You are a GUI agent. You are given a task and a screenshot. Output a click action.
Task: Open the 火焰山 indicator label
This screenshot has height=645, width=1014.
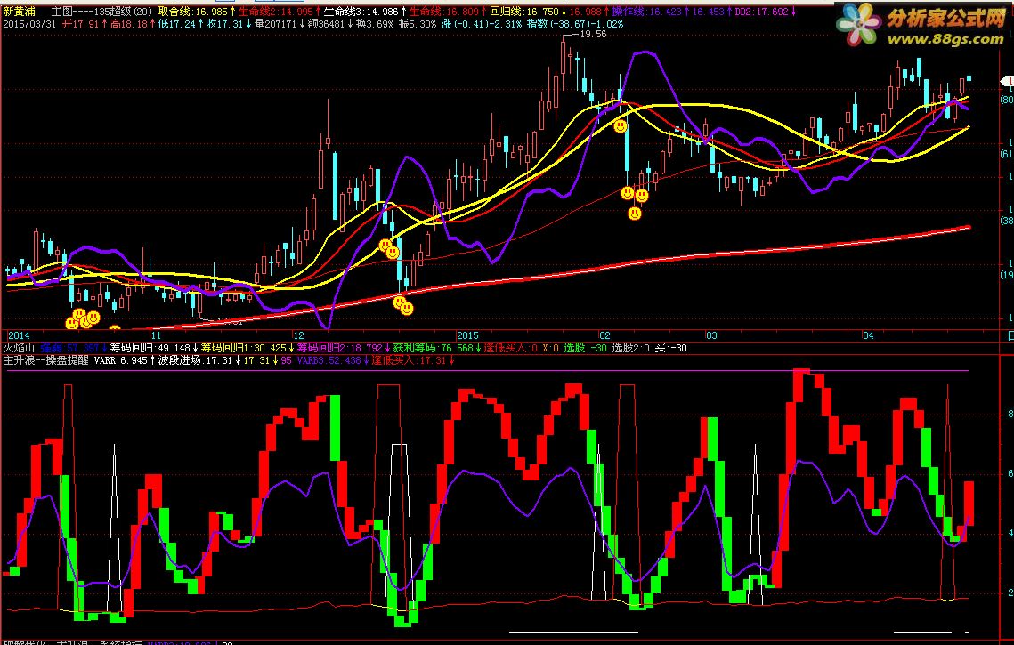(18, 348)
